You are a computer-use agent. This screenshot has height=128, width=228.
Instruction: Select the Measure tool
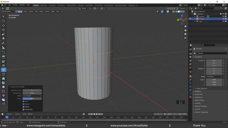[x=3, y=47]
